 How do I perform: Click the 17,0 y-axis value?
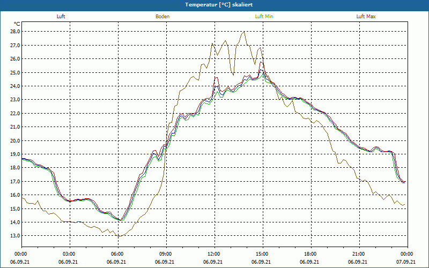coord(15,182)
